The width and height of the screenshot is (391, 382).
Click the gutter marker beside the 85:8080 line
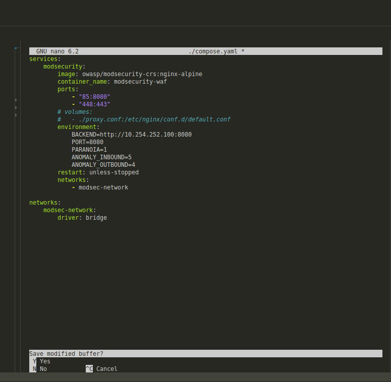(x=16, y=100)
